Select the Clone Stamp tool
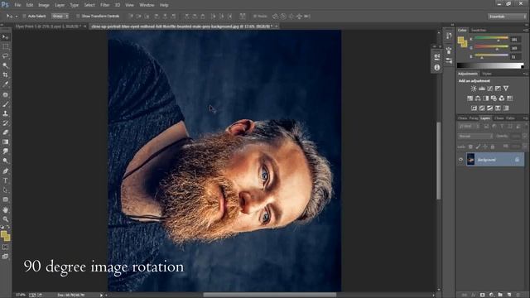The height and width of the screenshot is (298, 530). pyautogui.click(x=5, y=114)
